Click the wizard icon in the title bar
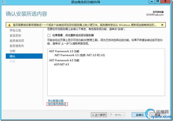This screenshot has width=173, height=121. 3,2
